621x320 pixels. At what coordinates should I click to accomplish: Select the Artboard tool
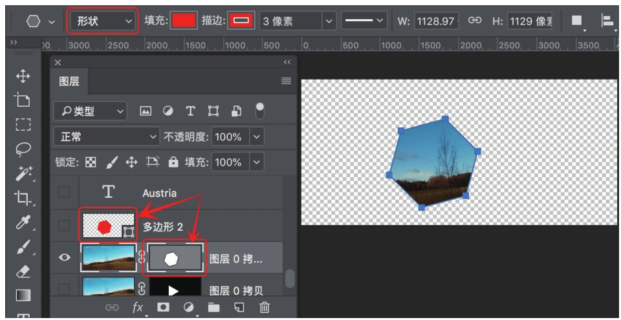pyautogui.click(x=22, y=100)
